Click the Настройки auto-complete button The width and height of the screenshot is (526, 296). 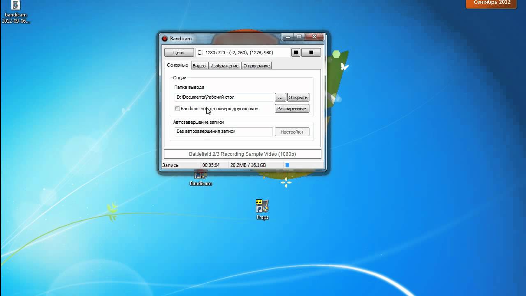pos(292,132)
